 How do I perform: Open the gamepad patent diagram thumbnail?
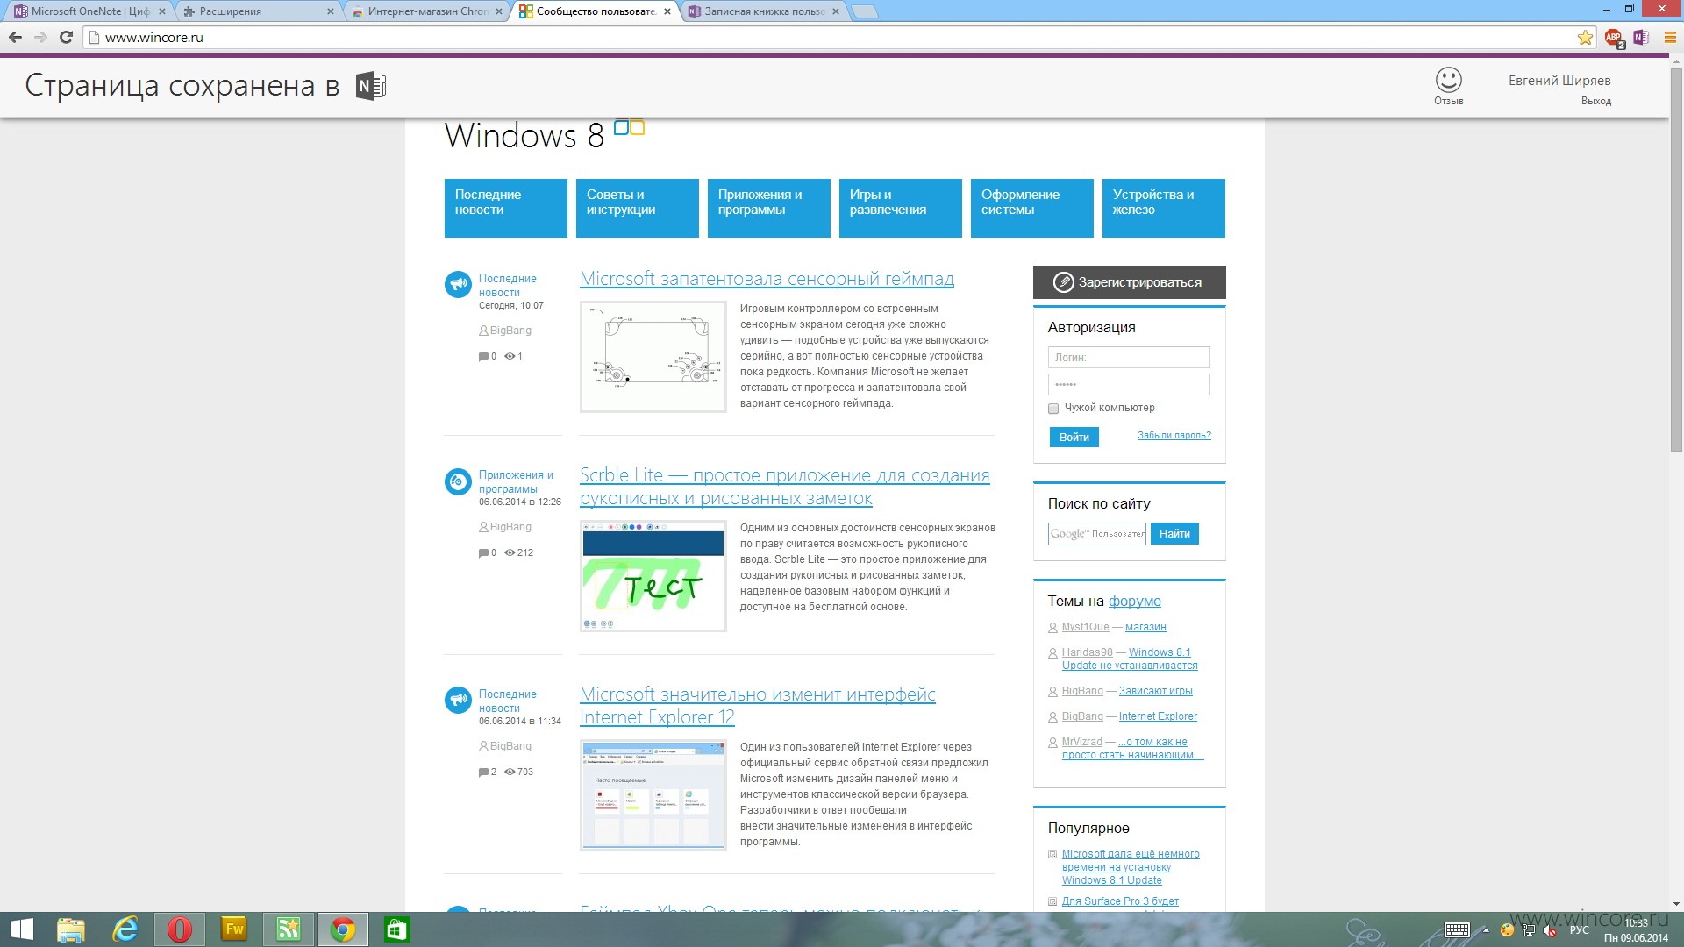(x=653, y=357)
